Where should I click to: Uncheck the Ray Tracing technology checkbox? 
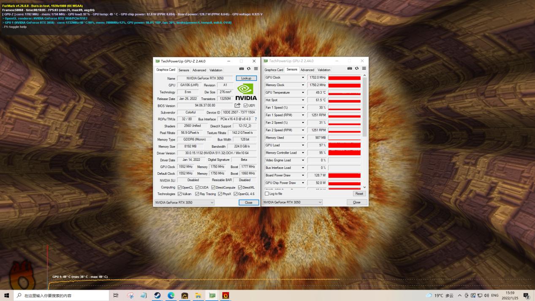click(197, 194)
